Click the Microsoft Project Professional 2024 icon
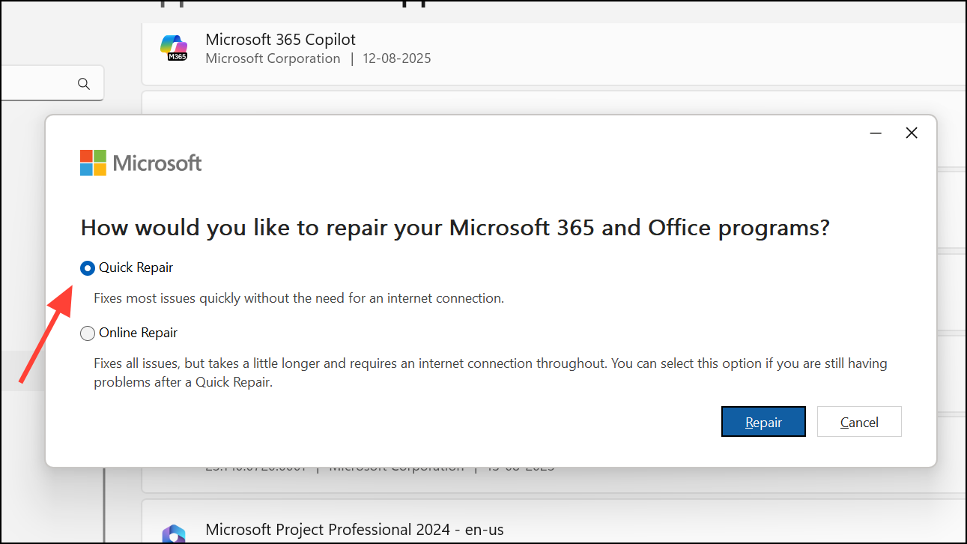The height and width of the screenshot is (544, 967). tap(174, 534)
